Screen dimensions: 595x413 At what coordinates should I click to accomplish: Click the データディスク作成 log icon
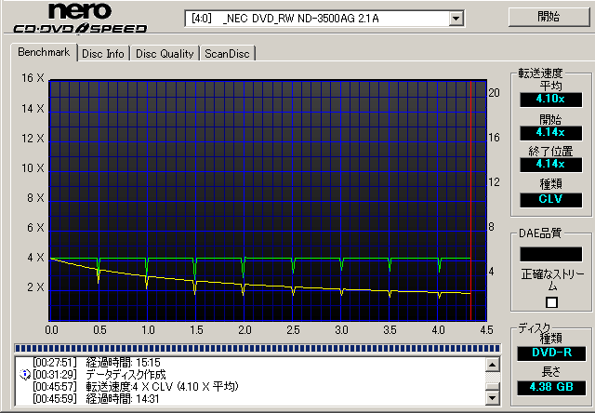(25, 374)
